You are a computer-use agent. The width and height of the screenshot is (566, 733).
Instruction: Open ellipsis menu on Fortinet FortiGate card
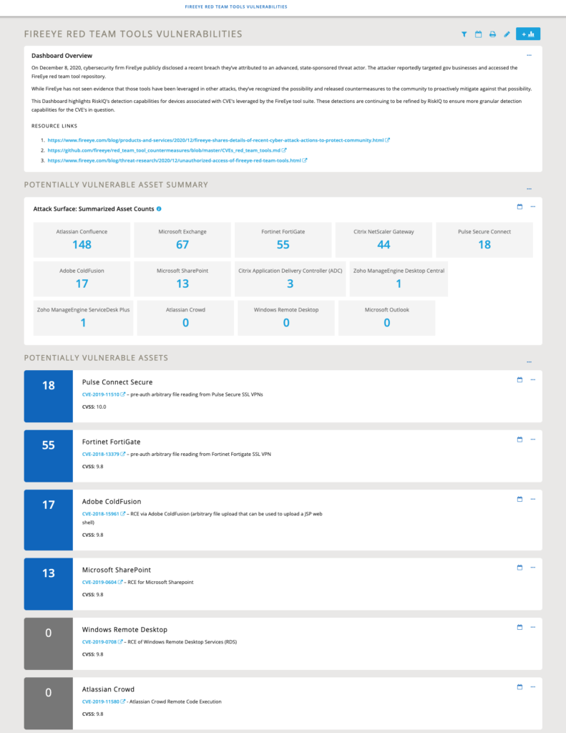(x=533, y=440)
